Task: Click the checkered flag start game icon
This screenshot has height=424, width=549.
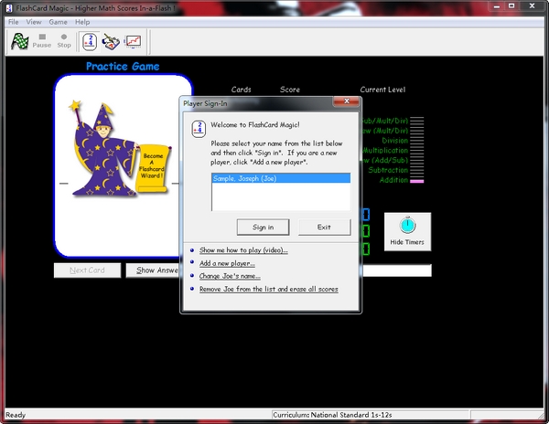Action: click(x=19, y=41)
